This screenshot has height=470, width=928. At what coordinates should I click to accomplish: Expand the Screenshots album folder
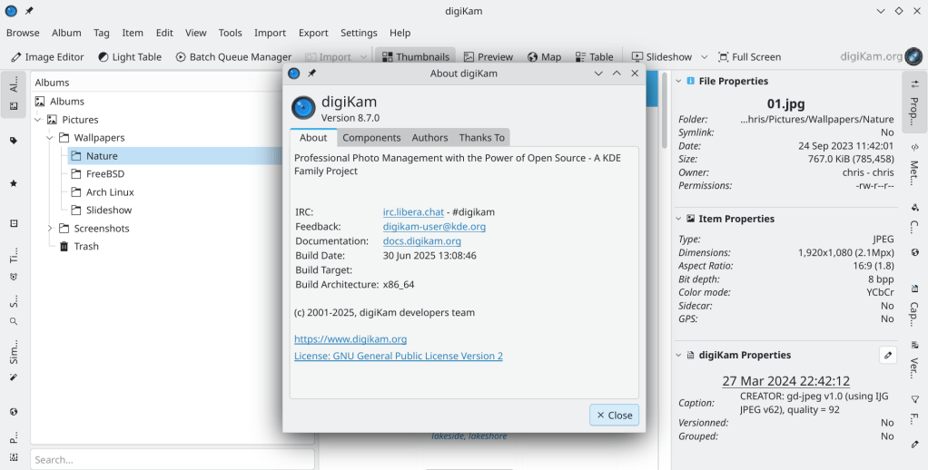(50, 228)
